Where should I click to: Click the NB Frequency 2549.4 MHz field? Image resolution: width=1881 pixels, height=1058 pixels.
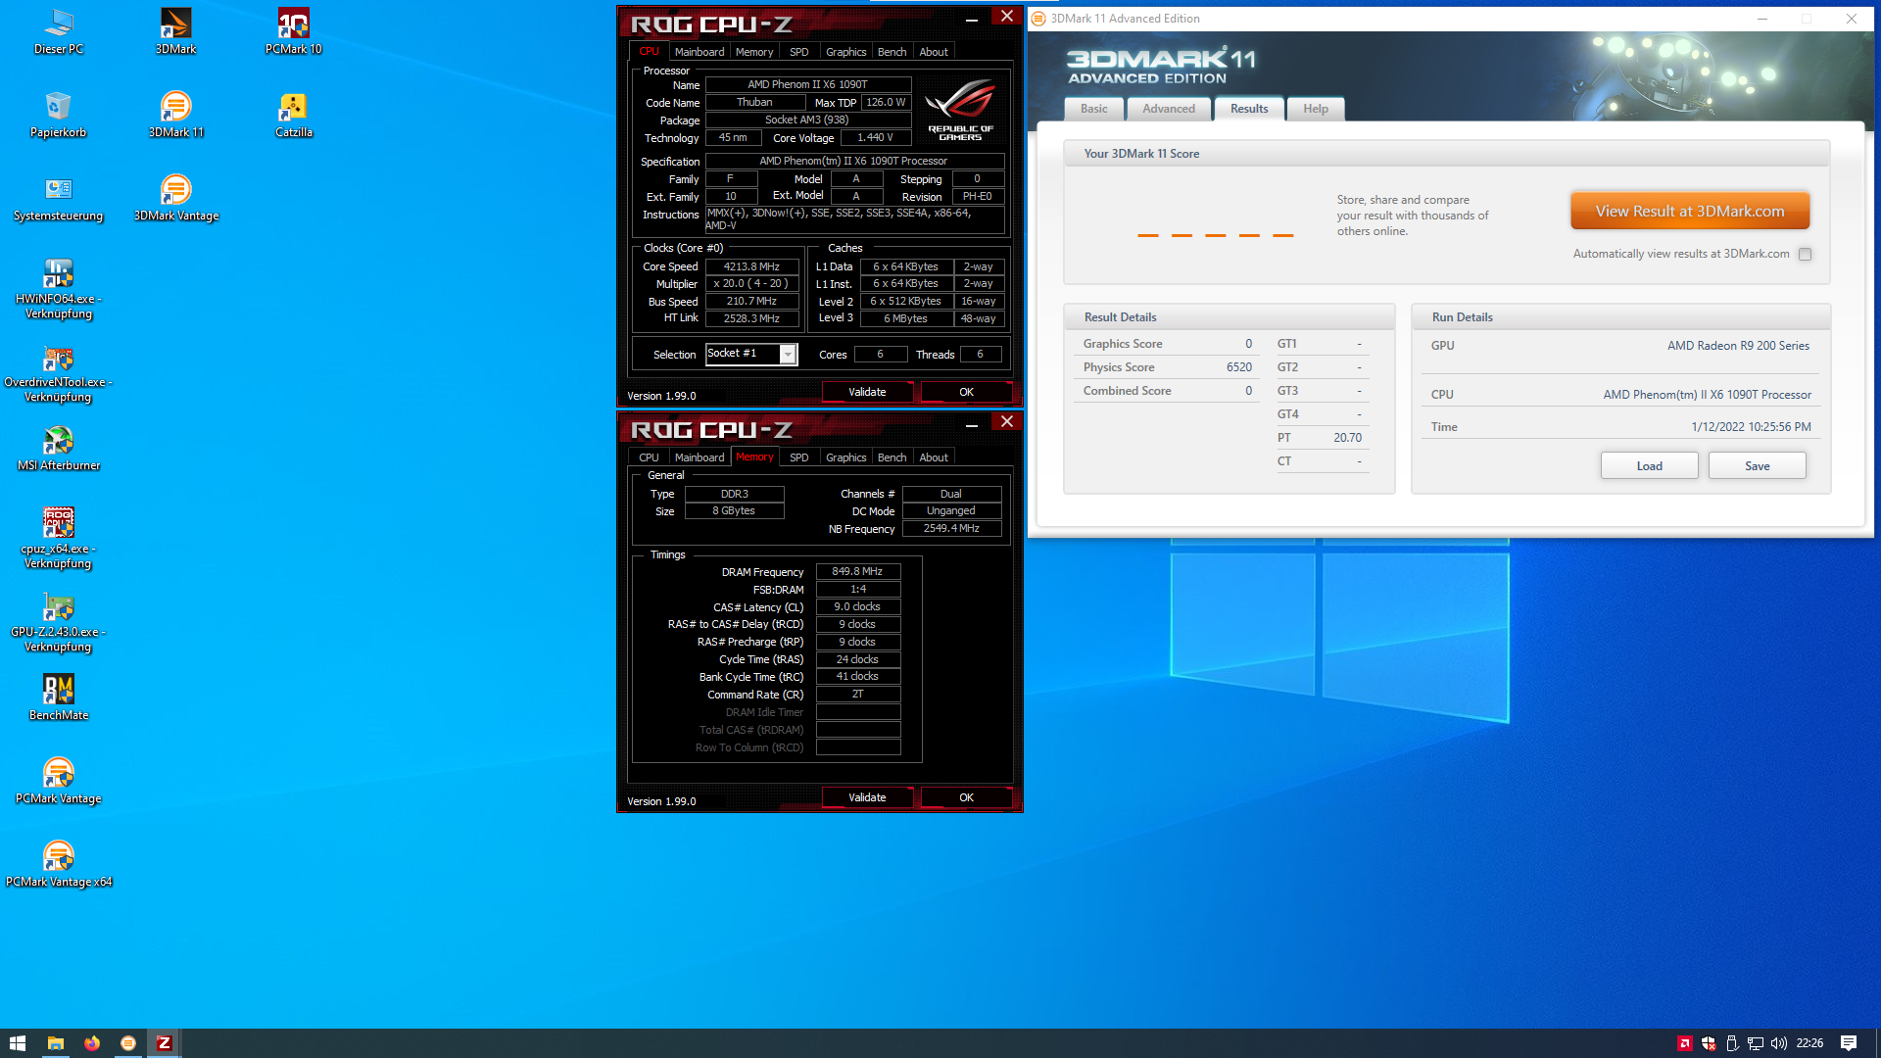951,528
